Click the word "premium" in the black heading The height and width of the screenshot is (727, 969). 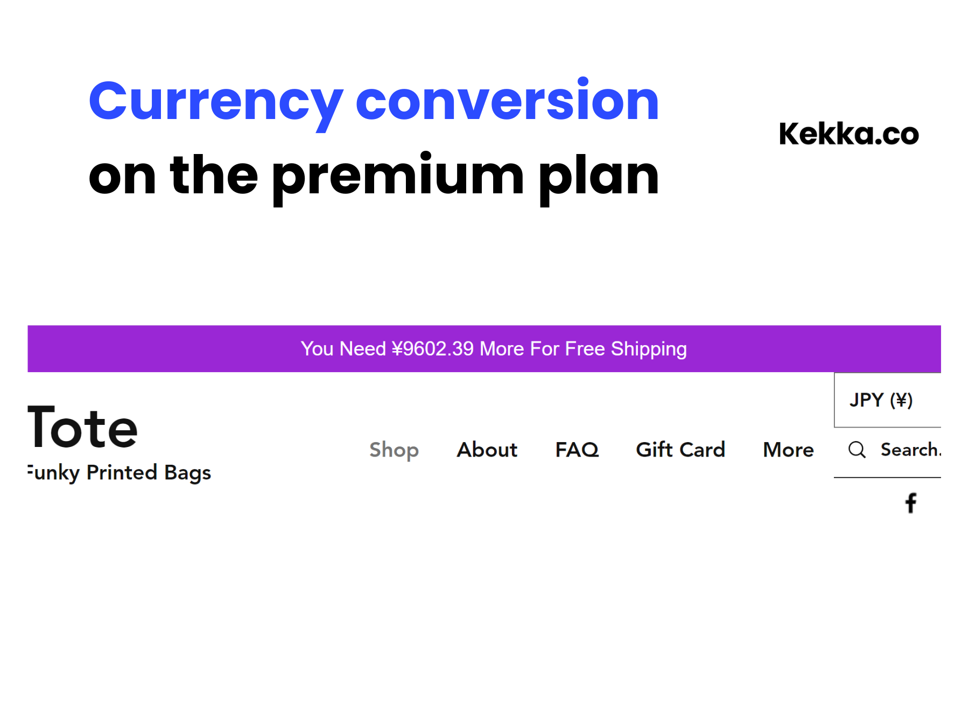pyautogui.click(x=398, y=176)
